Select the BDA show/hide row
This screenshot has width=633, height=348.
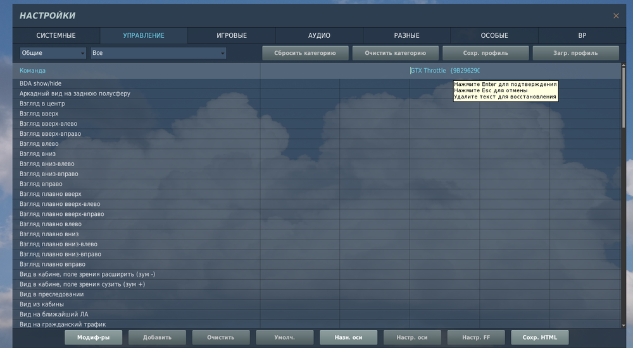316,84
